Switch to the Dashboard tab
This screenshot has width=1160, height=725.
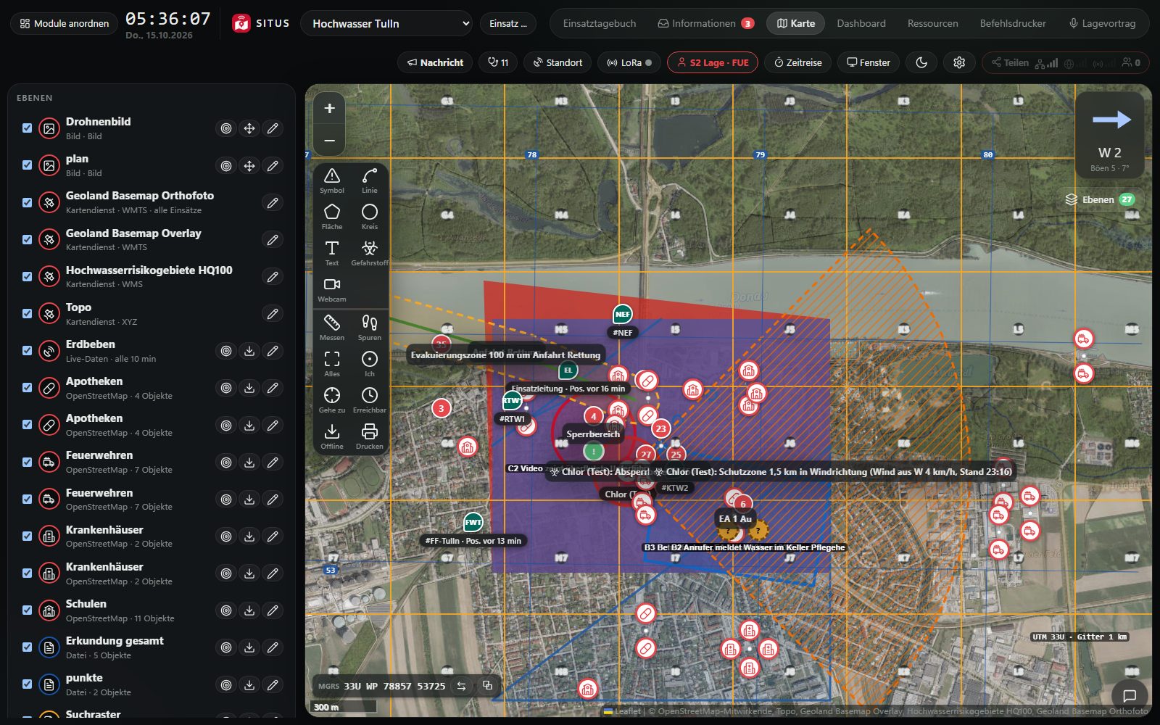[861, 23]
